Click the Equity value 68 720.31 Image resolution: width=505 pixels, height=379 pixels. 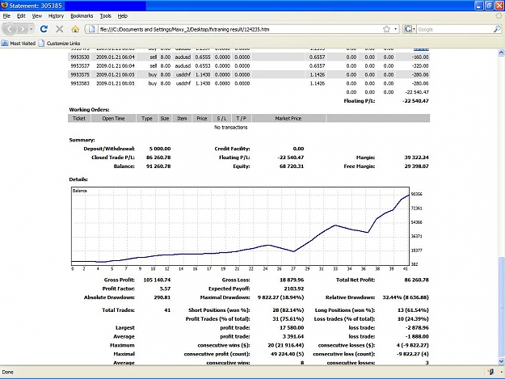pyautogui.click(x=292, y=166)
